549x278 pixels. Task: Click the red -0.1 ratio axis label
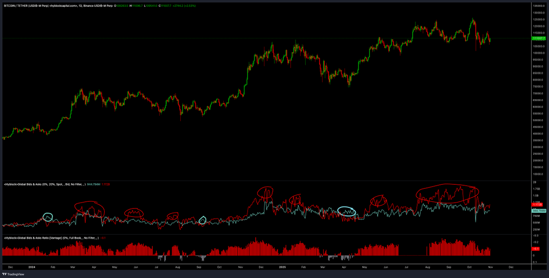click(x=536, y=249)
